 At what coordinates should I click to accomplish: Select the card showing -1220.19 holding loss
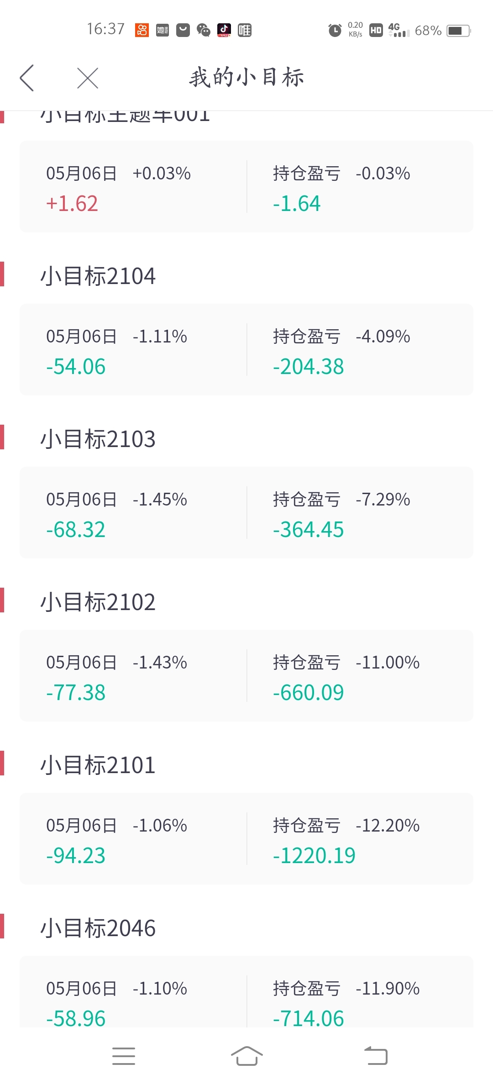pyautogui.click(x=246, y=839)
